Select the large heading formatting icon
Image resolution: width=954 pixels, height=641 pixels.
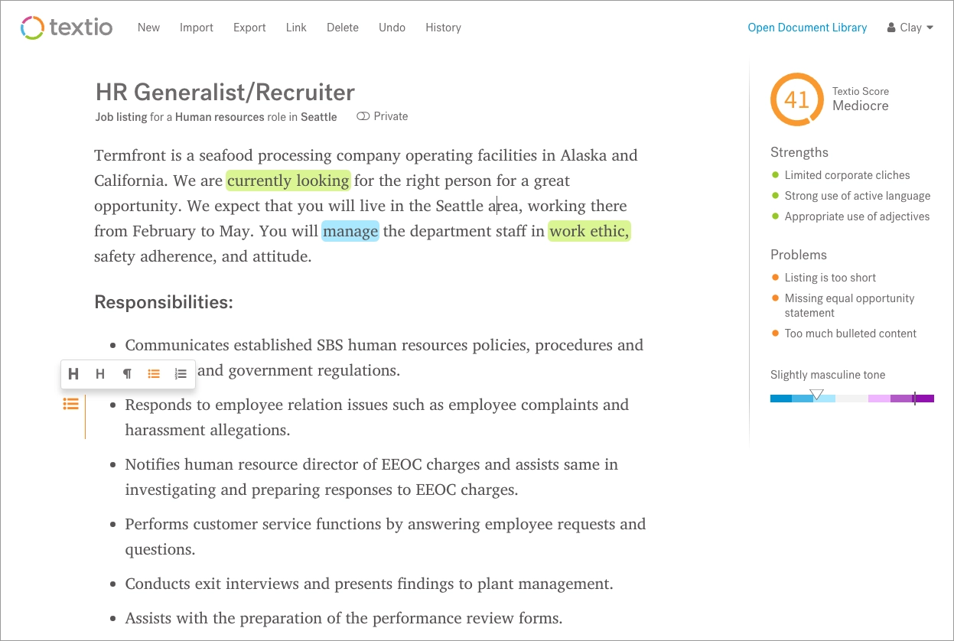(x=73, y=374)
